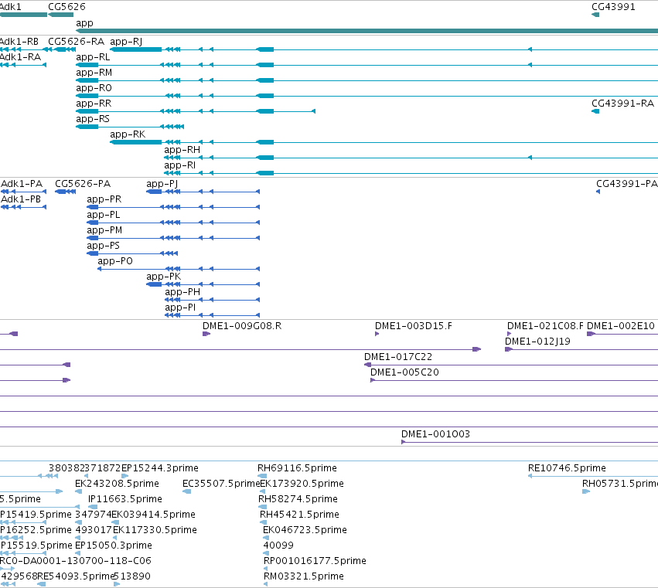658x588 pixels.
Task: Click the app-RI transcript label
Action: (180, 165)
